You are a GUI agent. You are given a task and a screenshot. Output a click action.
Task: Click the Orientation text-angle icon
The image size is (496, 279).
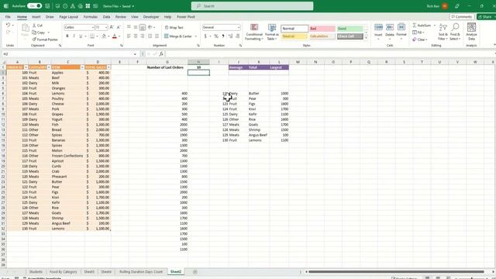(x=150, y=27)
